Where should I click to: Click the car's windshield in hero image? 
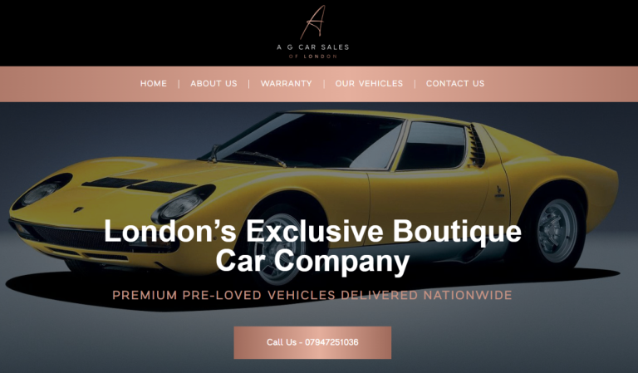(x=309, y=141)
